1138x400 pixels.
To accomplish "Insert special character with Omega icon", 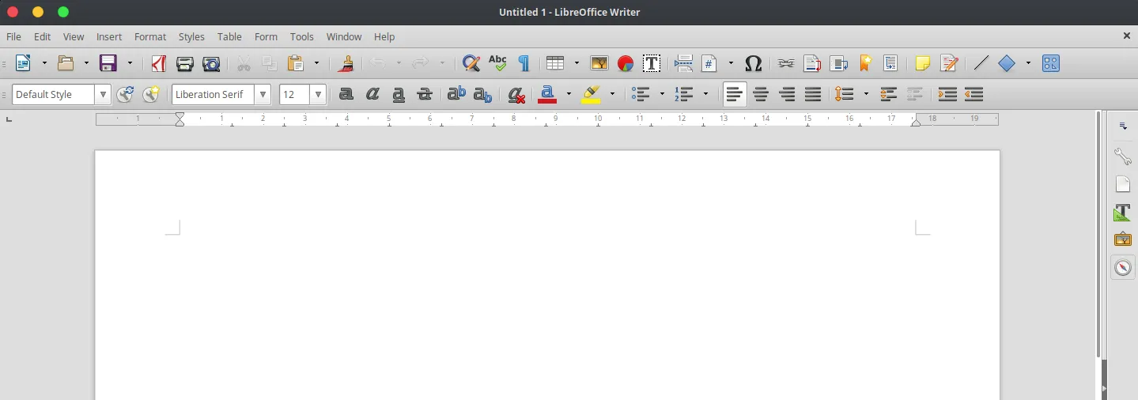I will (754, 63).
